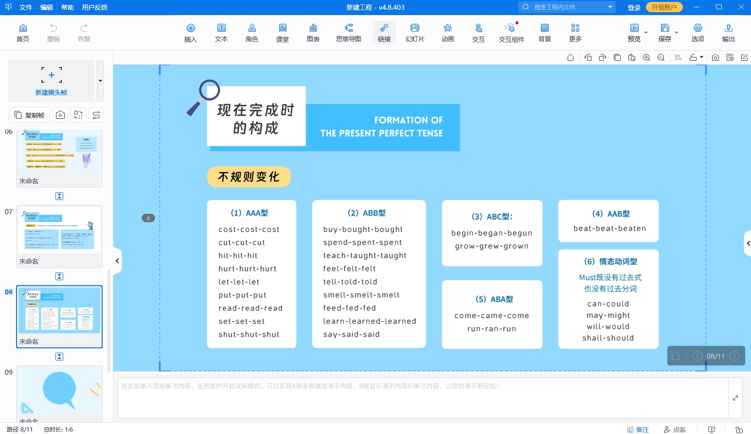
Task: Open the 新建镜头帧 dropdown arrow
Action: pyautogui.click(x=100, y=81)
